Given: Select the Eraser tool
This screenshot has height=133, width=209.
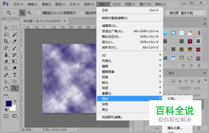Looking at the screenshot, I should pos(6,61).
